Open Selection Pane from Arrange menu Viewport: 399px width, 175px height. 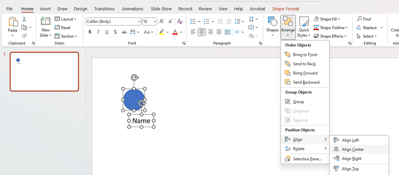point(305,159)
